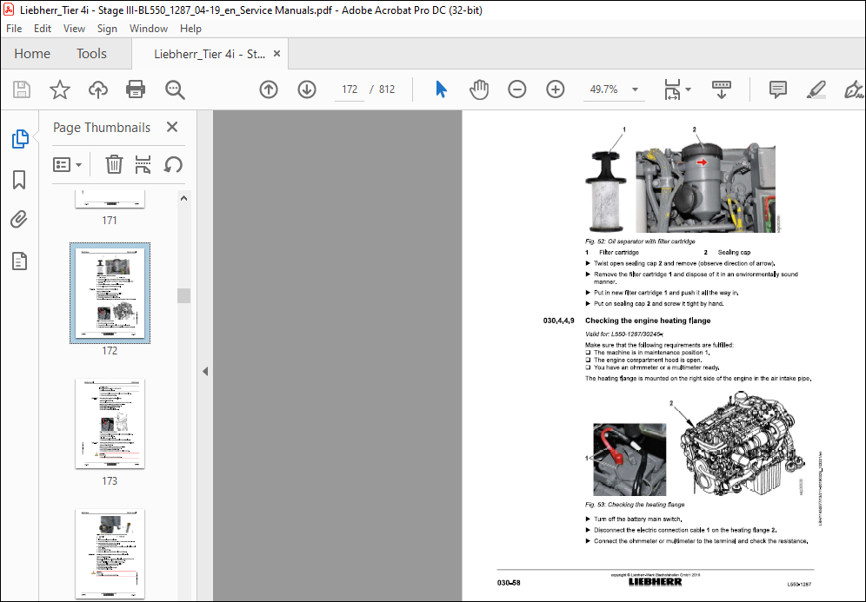Open the document content panel icon in sidebar

(x=19, y=261)
